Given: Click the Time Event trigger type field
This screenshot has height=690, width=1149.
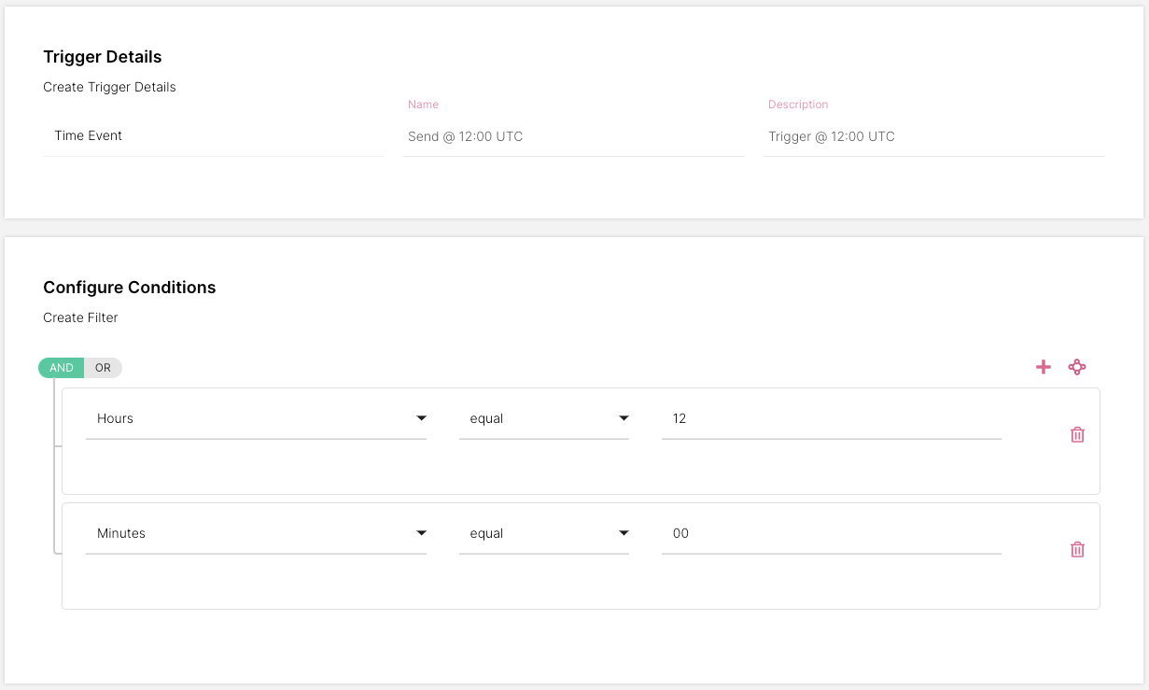Looking at the screenshot, I should pyautogui.click(x=213, y=136).
